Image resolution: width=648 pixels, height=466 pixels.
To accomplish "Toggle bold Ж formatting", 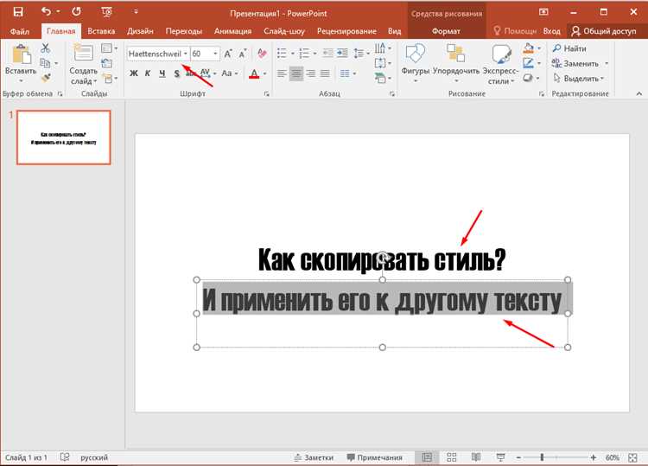I will click(x=133, y=73).
